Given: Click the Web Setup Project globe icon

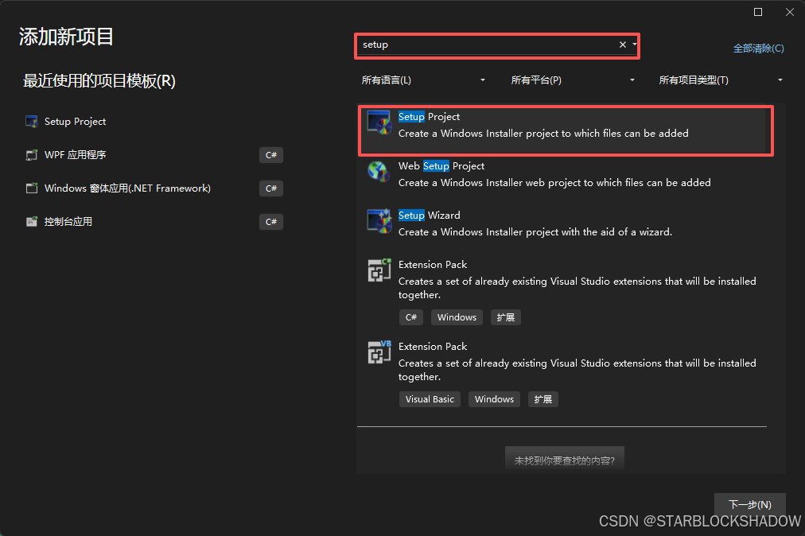Looking at the screenshot, I should (x=379, y=172).
